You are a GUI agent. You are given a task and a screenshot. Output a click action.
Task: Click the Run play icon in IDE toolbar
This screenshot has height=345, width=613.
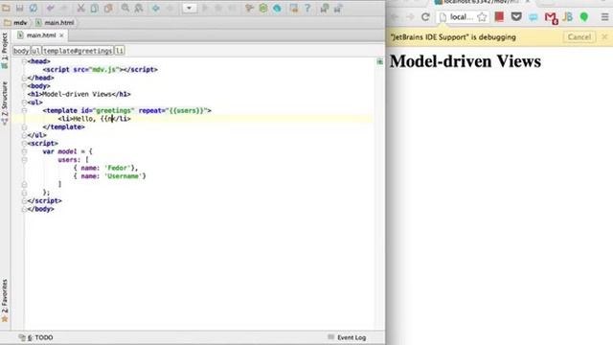coord(205,8)
